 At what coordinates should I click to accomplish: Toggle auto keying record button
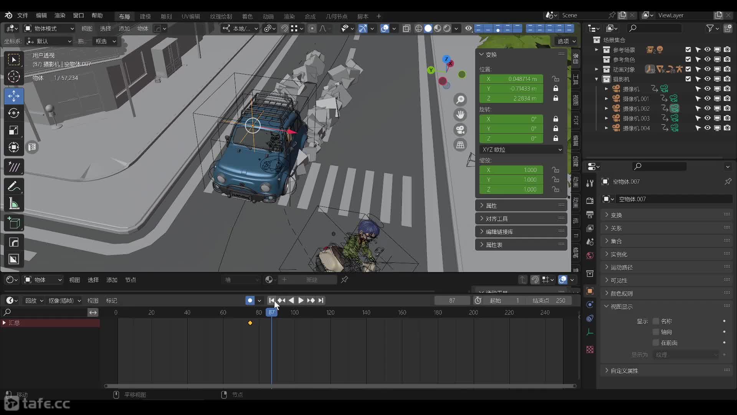pos(250,300)
